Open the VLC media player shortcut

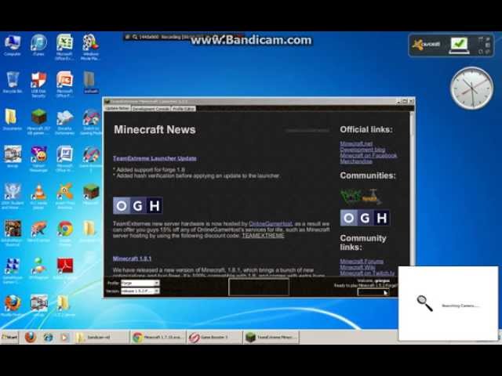pos(38,196)
